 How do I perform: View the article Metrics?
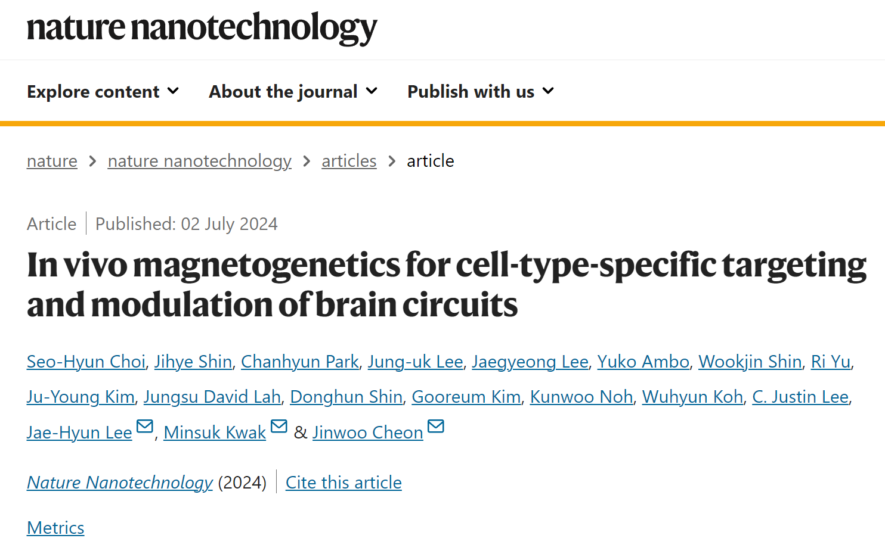pos(55,528)
